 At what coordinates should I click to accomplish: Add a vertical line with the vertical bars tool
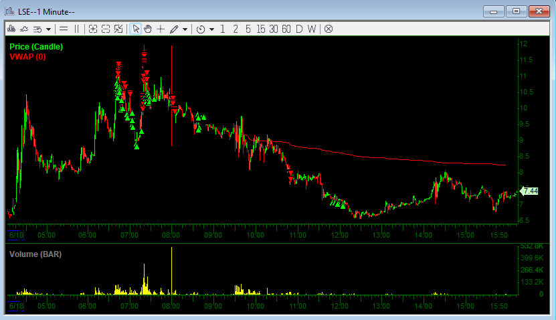pos(76,29)
